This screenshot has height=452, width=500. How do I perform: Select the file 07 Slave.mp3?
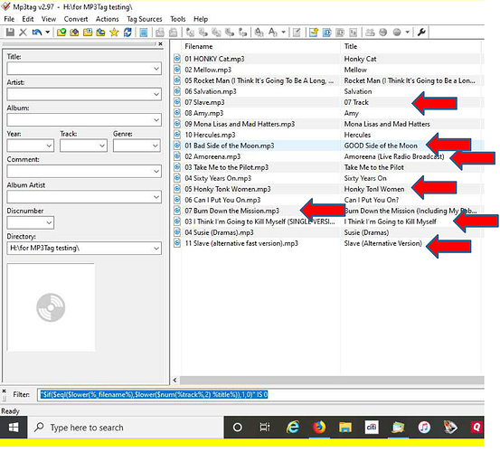204,102
